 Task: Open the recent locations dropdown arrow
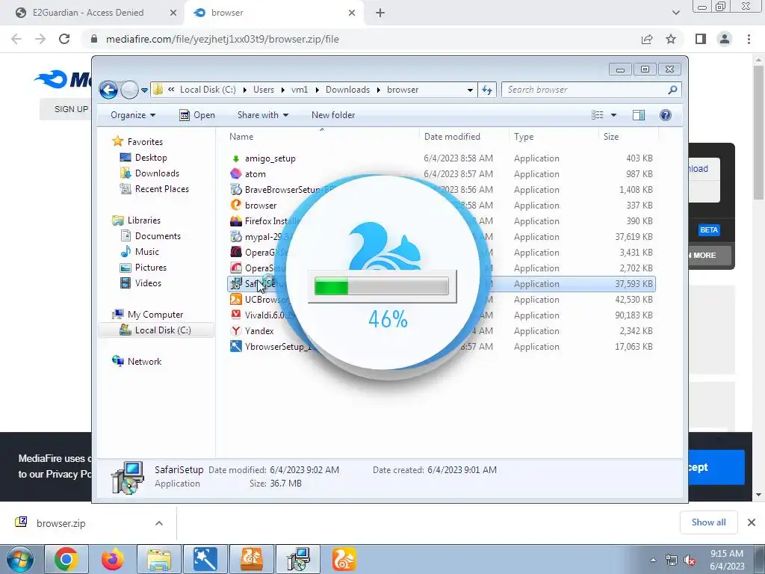(144, 90)
